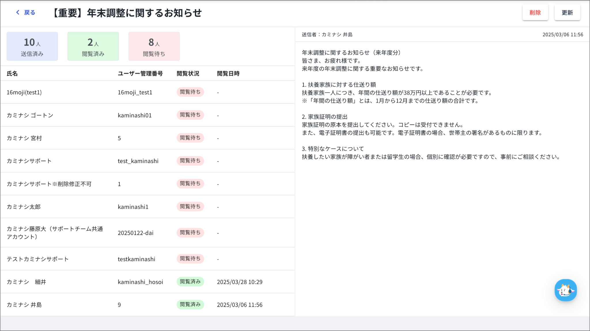Click the 閲覧日時 column header
Image resolution: width=590 pixels, height=331 pixels.
(228, 74)
